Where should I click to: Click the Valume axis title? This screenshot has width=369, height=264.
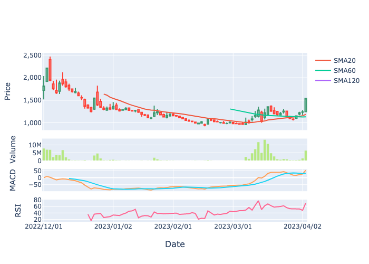13,149
